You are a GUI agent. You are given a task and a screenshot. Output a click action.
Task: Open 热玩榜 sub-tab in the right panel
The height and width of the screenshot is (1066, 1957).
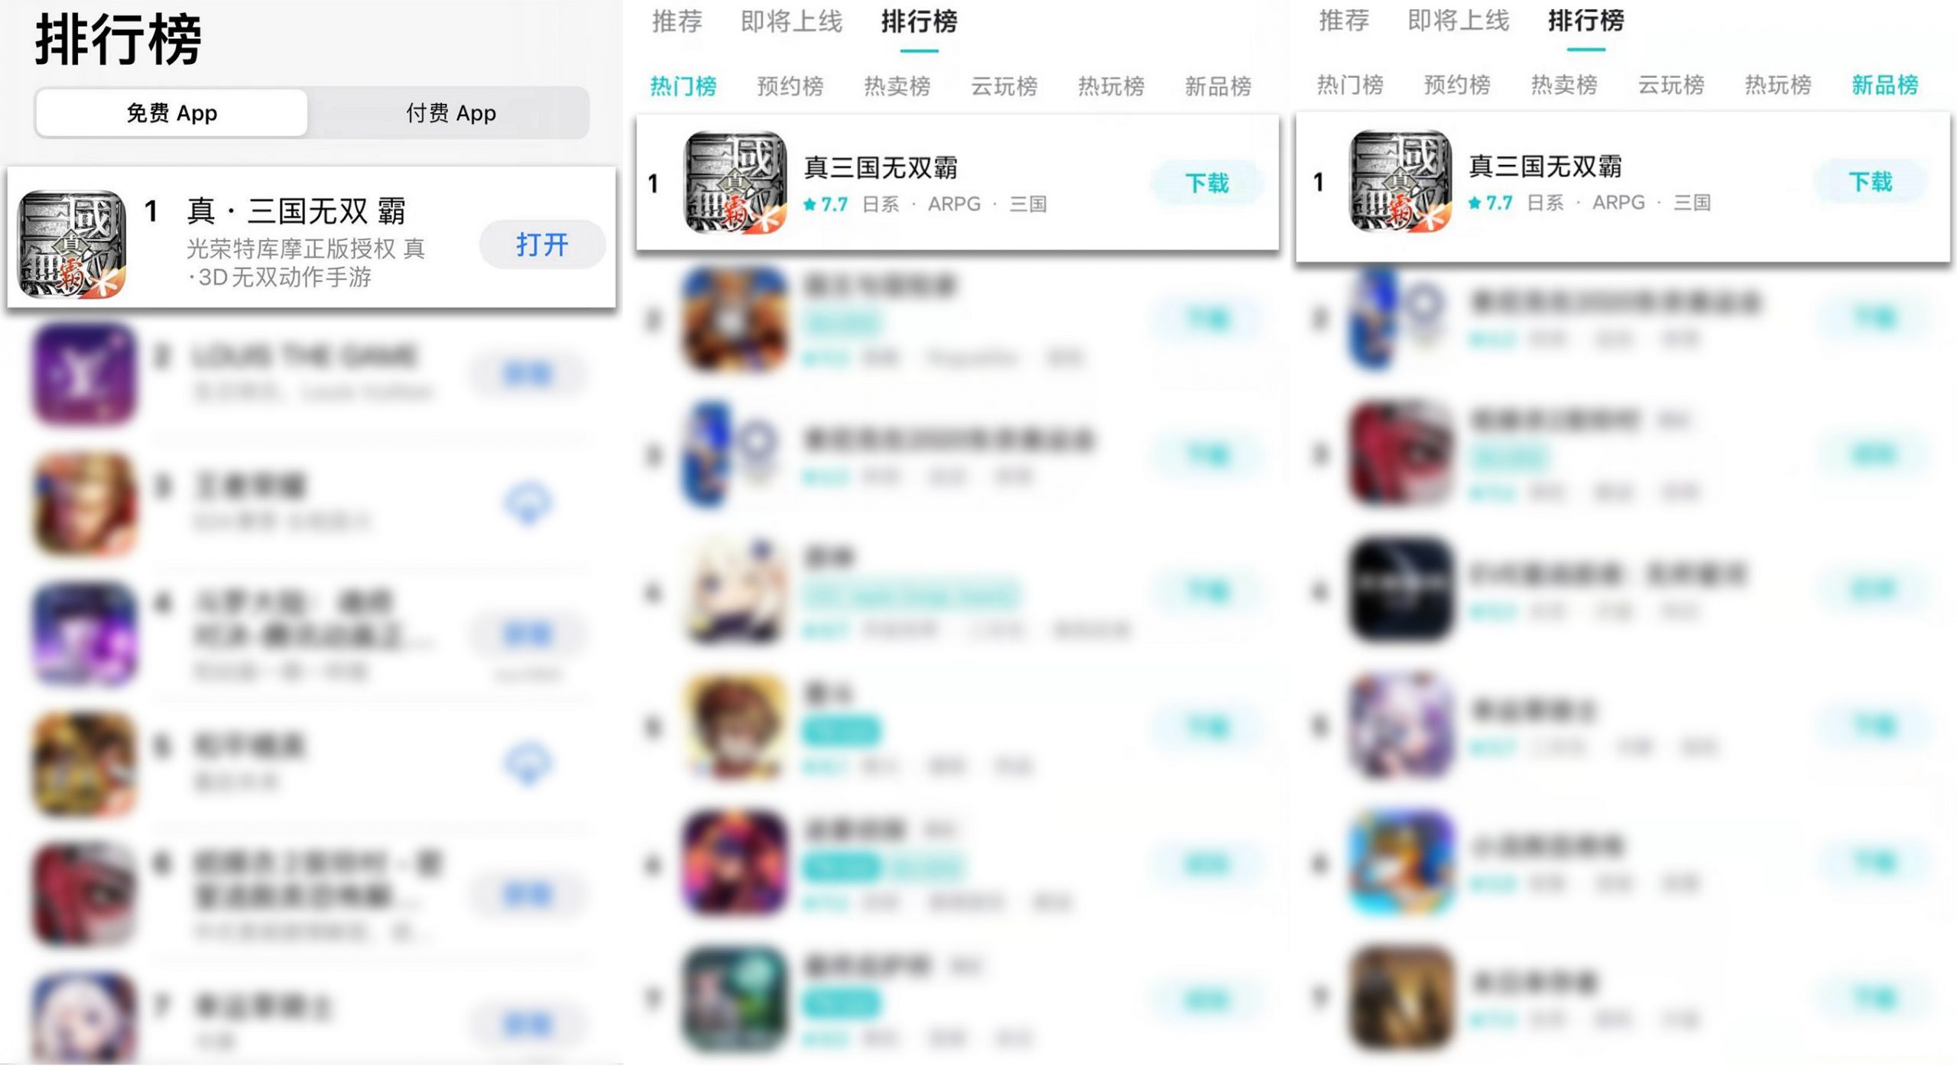(1778, 85)
